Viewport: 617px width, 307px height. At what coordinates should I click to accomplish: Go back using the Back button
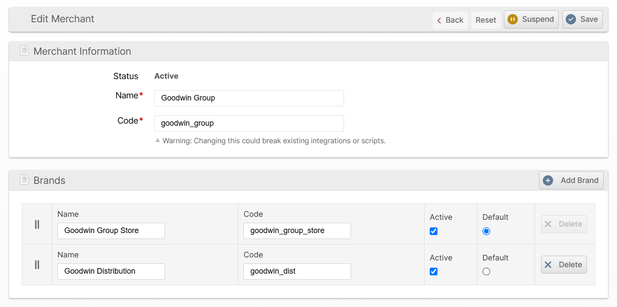click(450, 20)
